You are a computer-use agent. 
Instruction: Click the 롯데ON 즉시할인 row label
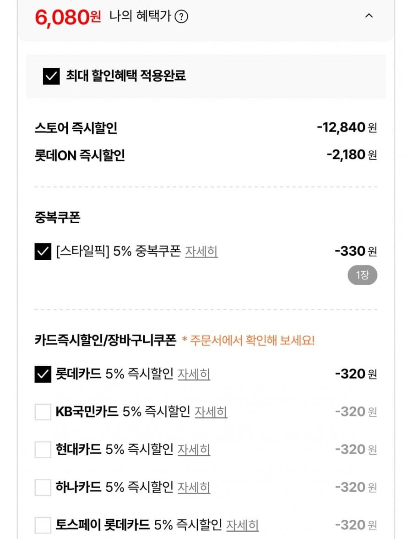[x=80, y=155]
